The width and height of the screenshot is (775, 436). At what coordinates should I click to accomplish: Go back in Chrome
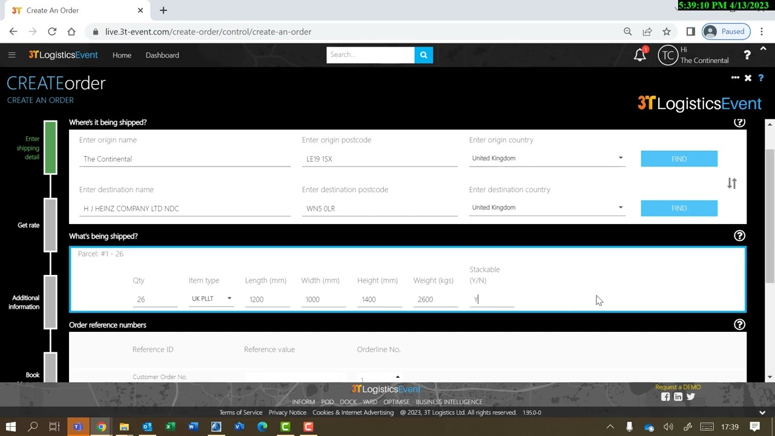click(13, 31)
